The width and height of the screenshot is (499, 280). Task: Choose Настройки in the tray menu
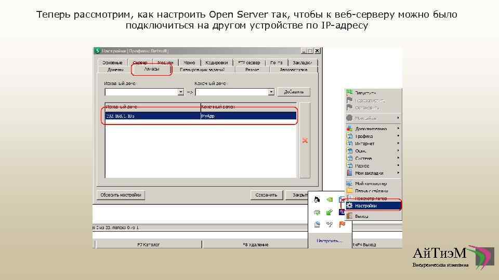click(x=373, y=206)
